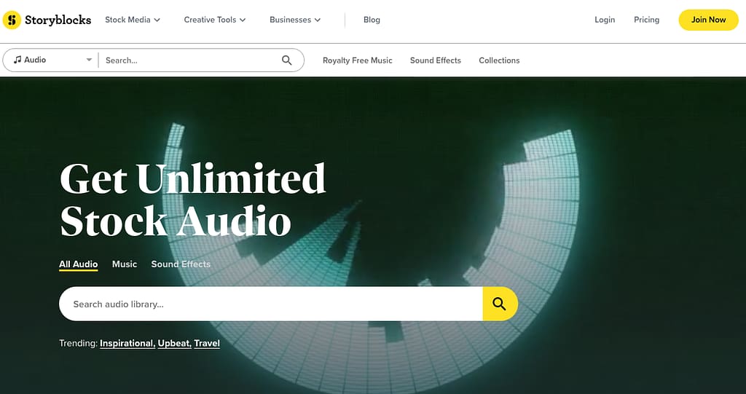This screenshot has width=746, height=394.
Task: Choose the trending Travel tag
Action: (207, 343)
